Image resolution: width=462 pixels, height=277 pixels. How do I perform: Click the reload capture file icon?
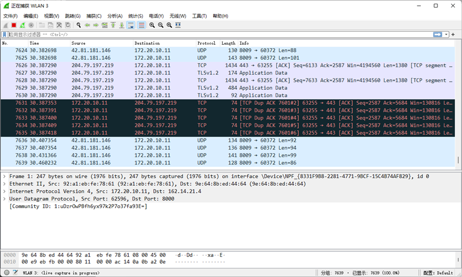(x=68, y=25)
